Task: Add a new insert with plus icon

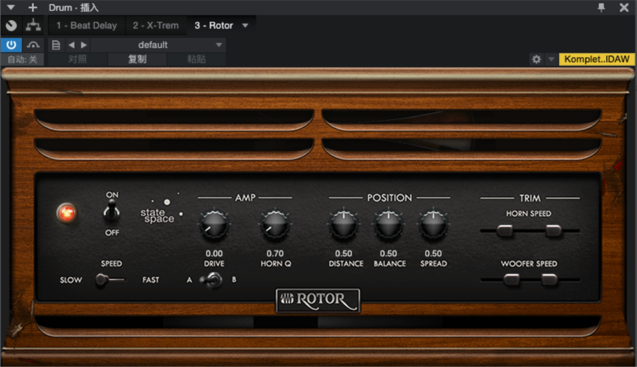Action: pos(32,7)
